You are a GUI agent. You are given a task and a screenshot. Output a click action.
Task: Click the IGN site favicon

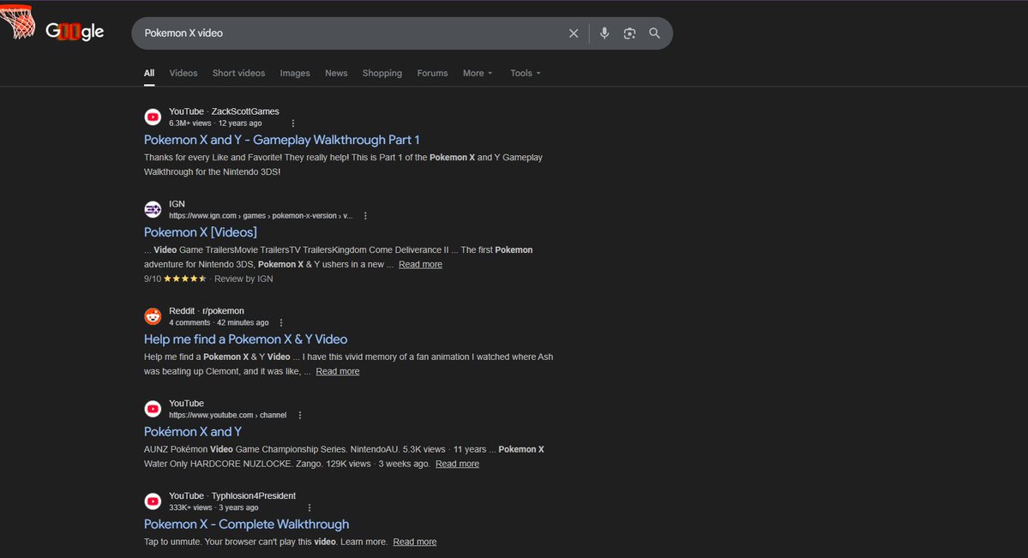point(153,209)
